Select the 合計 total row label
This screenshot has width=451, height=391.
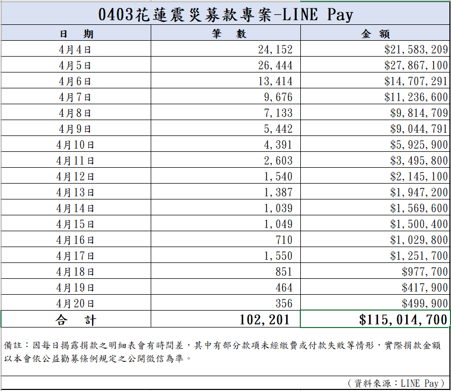(x=76, y=319)
